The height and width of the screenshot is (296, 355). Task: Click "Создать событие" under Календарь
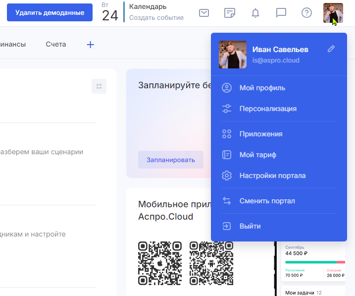pyautogui.click(x=156, y=18)
